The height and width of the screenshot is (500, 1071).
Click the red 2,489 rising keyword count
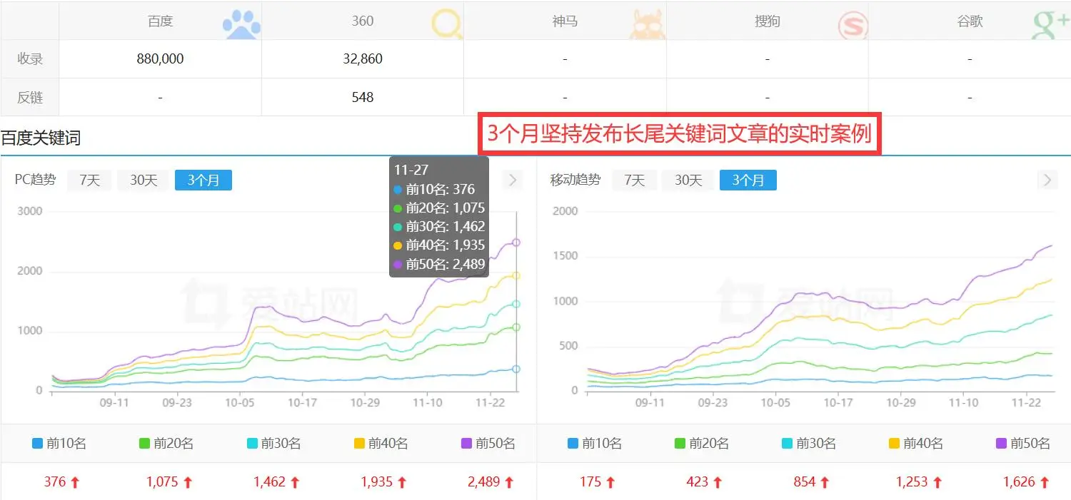pyautogui.click(x=485, y=481)
